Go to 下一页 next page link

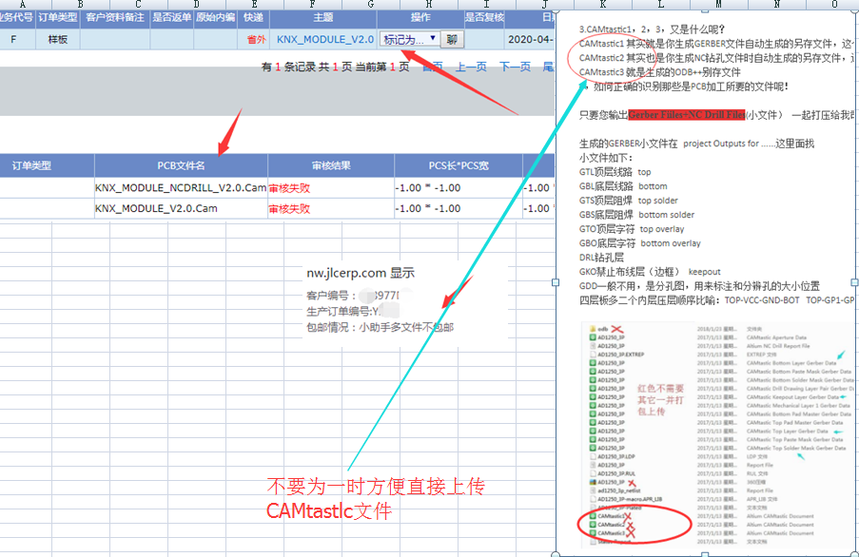coord(515,67)
